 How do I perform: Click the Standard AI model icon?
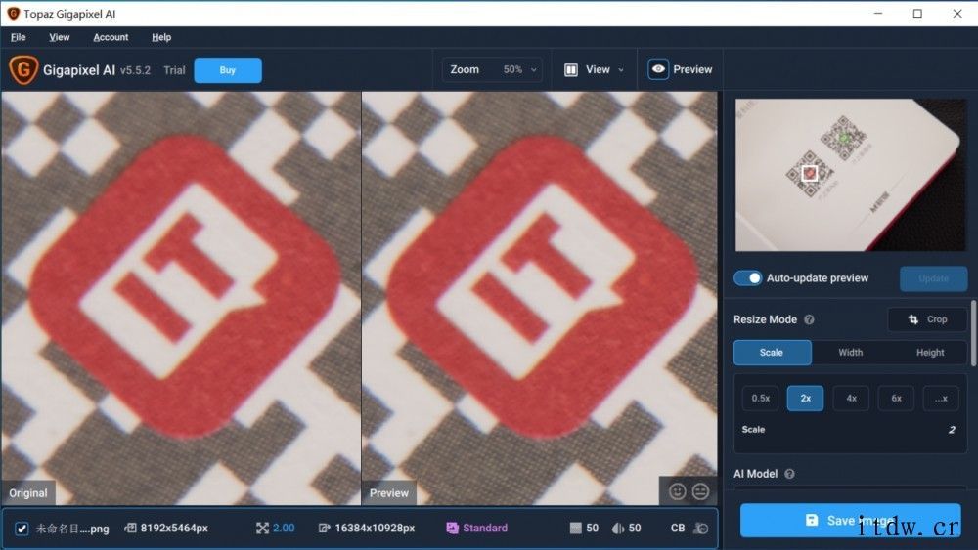click(x=452, y=529)
